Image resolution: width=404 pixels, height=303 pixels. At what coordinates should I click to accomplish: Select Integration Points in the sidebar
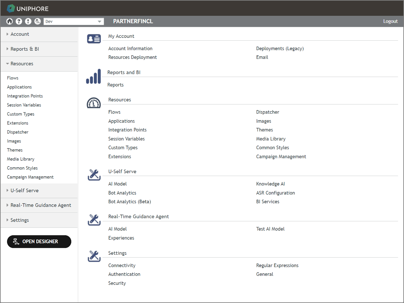pos(25,96)
